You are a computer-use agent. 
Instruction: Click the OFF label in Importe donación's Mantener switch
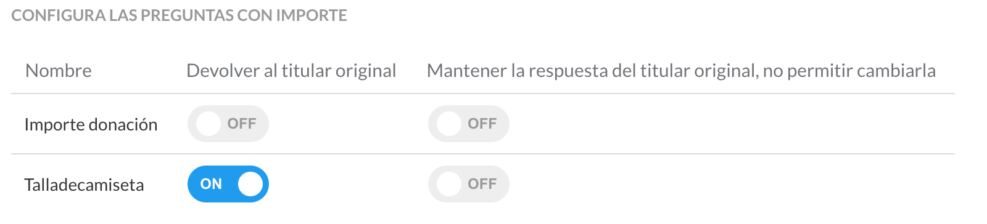coord(482,124)
